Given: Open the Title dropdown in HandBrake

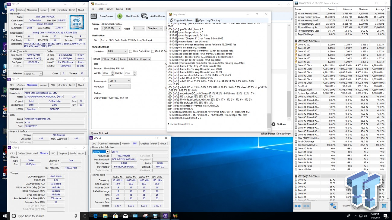Looking at the screenshot, I should pos(111,29).
